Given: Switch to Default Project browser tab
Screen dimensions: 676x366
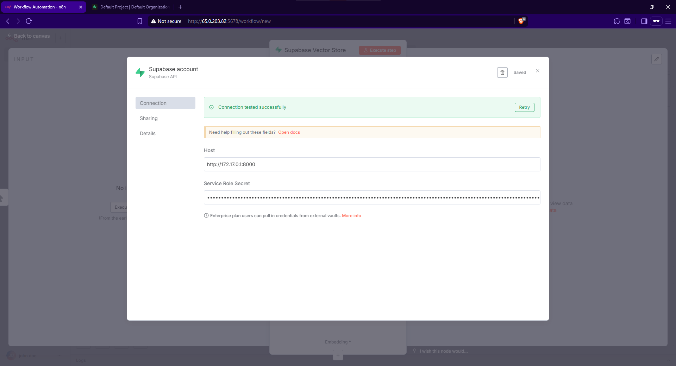Looking at the screenshot, I should point(131,7).
